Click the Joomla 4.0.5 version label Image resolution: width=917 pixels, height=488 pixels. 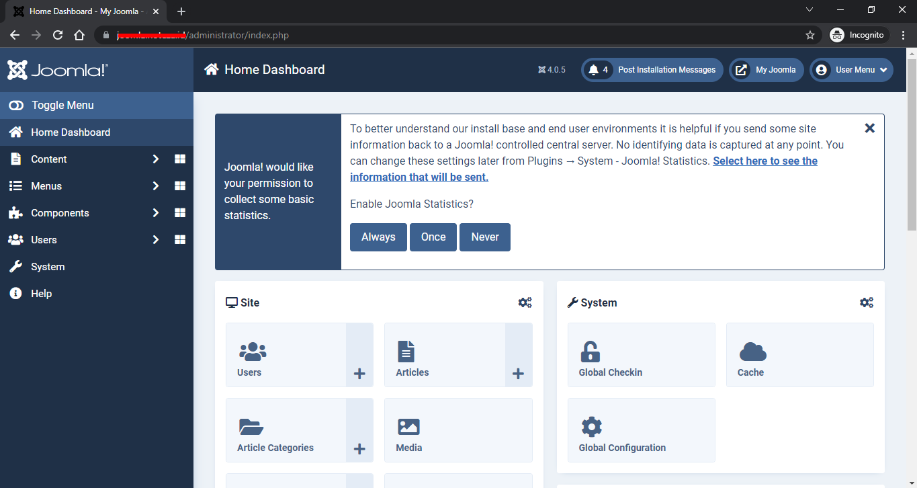click(x=552, y=70)
